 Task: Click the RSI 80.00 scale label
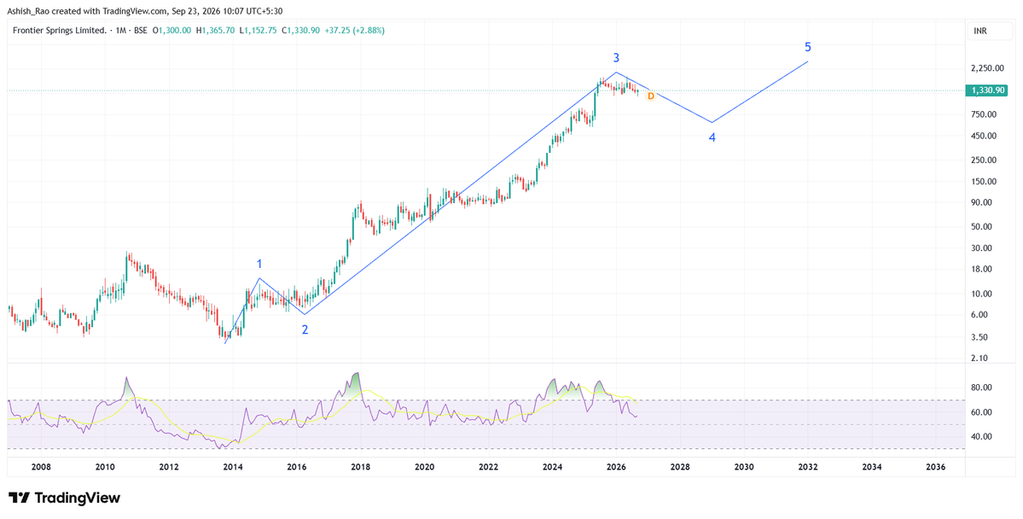(983, 388)
